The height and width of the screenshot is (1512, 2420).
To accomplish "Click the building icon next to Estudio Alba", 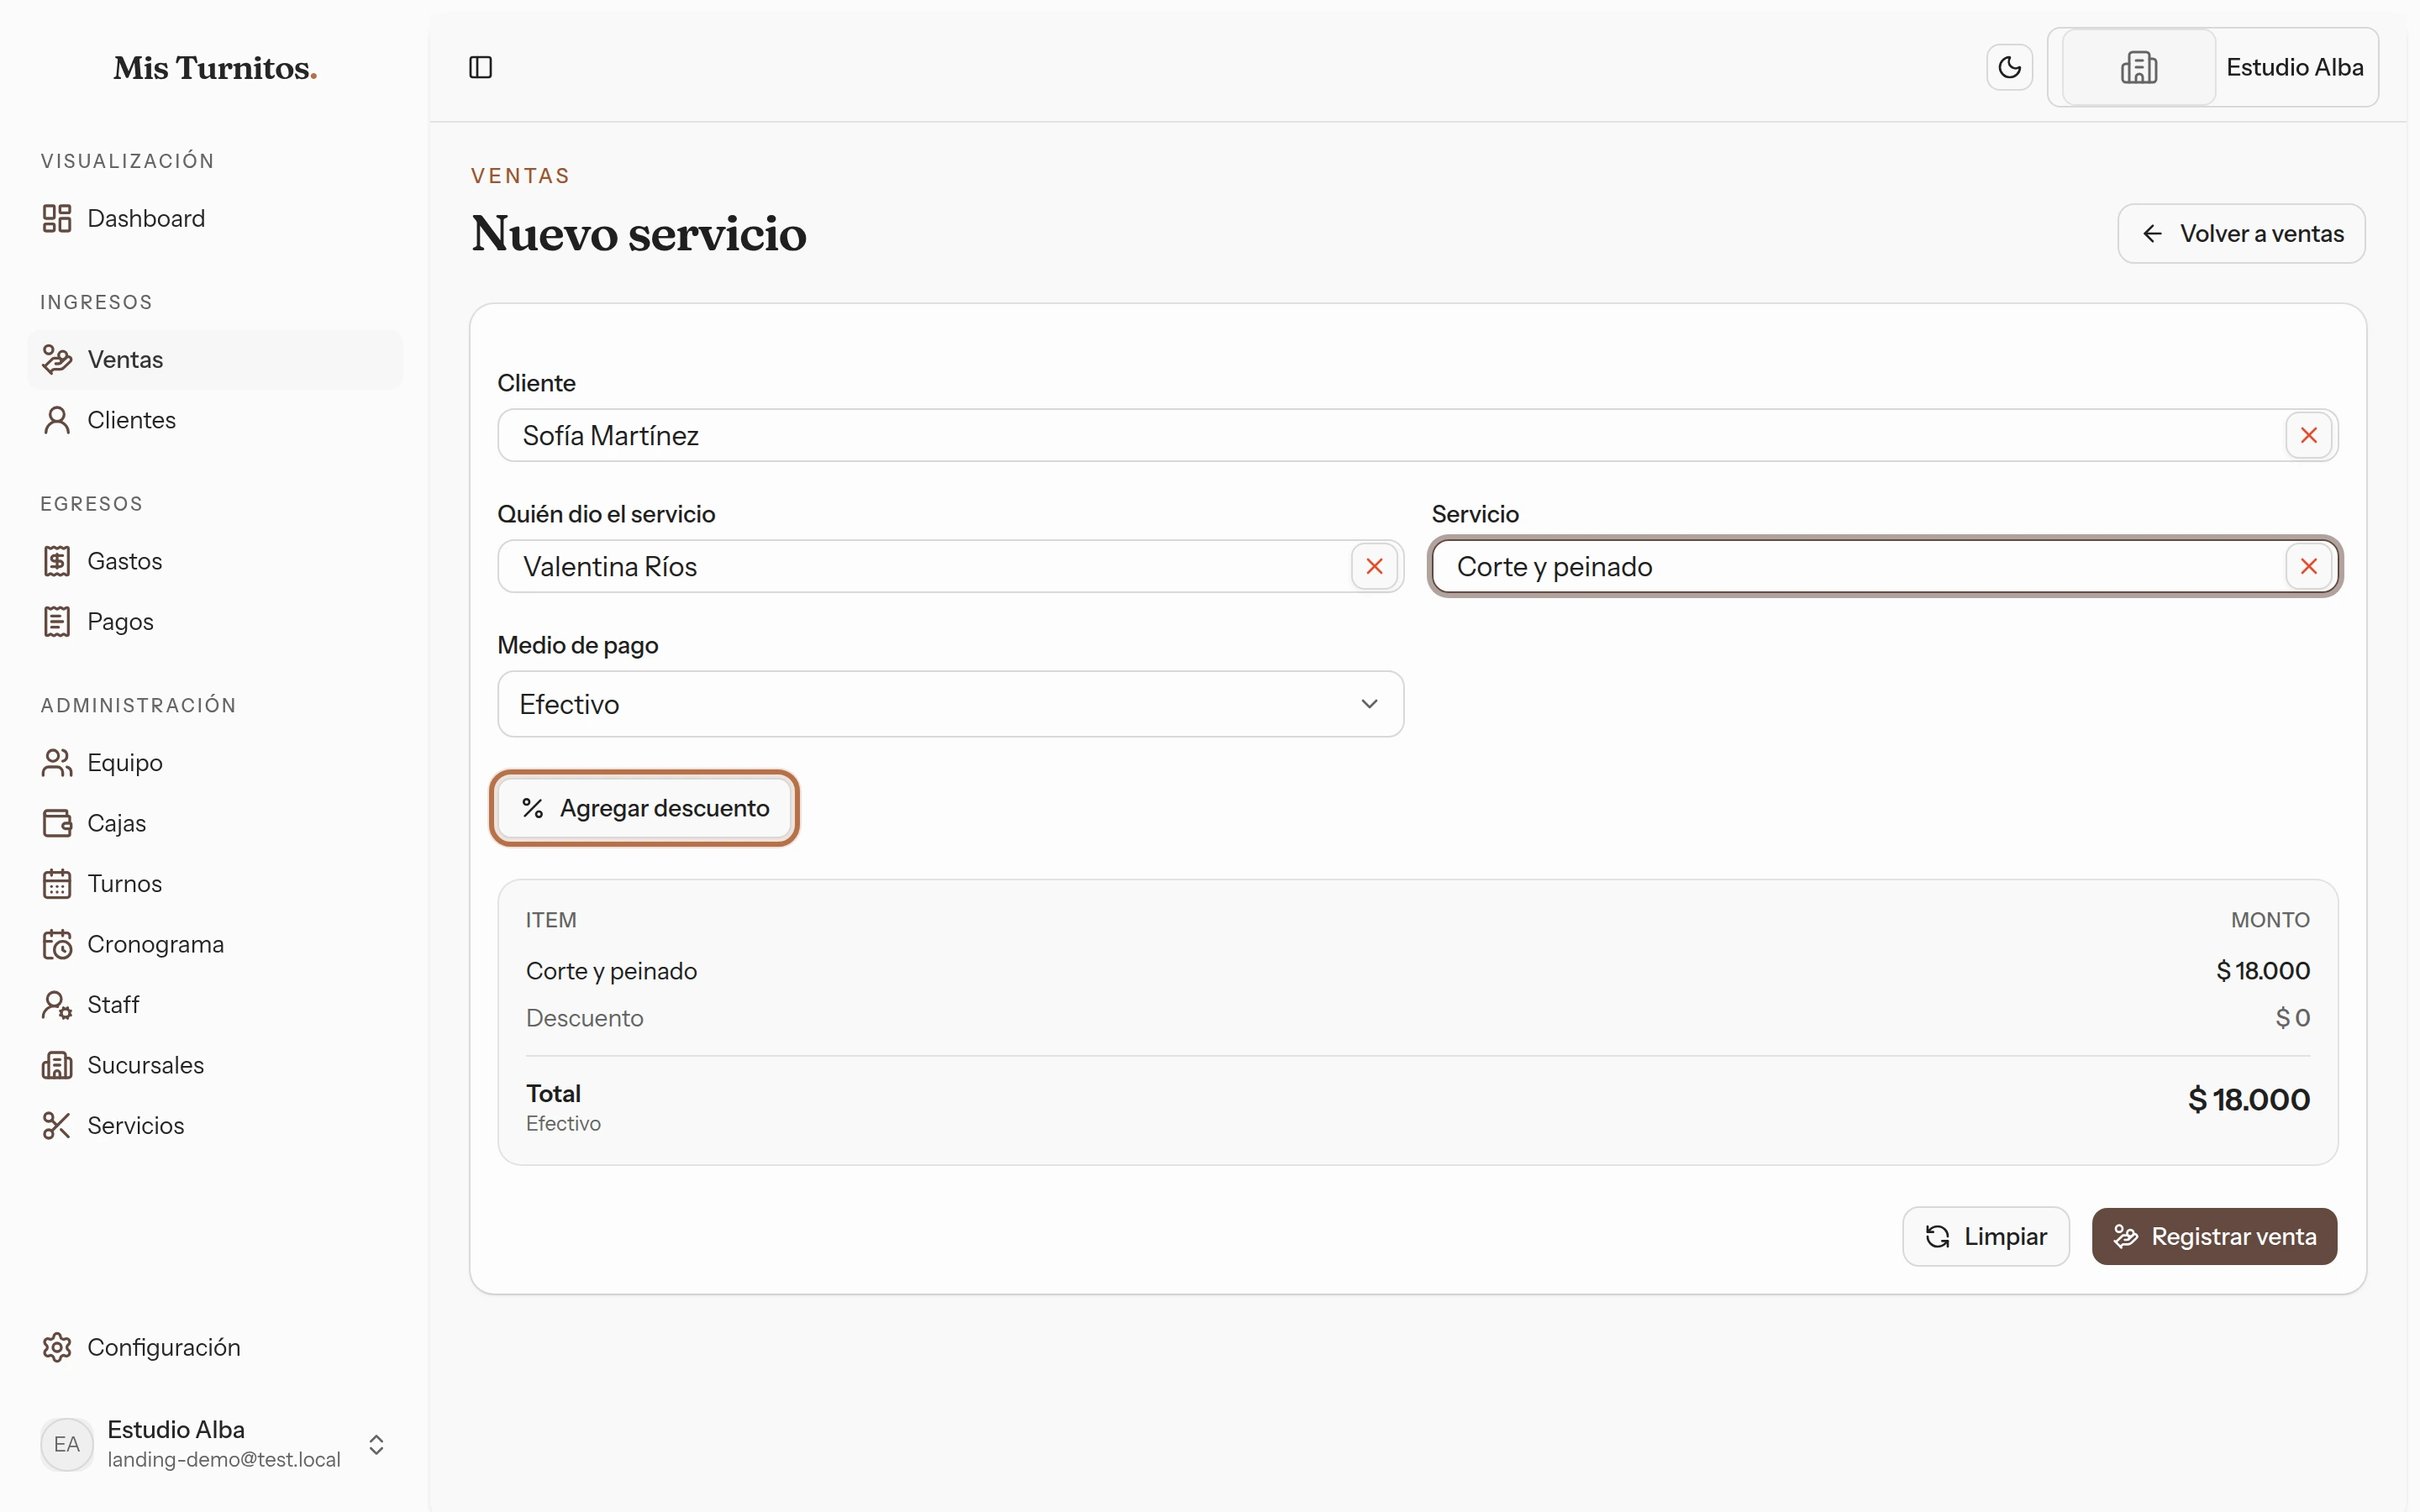I will 2138,67.
